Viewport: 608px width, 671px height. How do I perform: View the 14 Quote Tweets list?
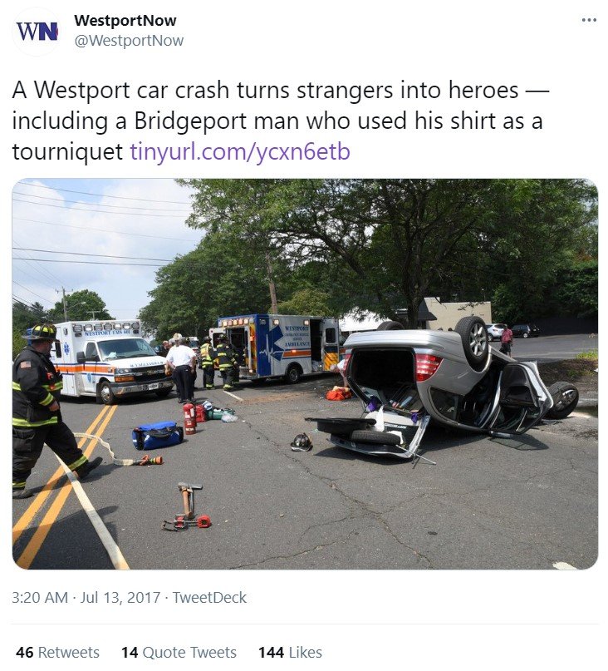[x=179, y=652]
